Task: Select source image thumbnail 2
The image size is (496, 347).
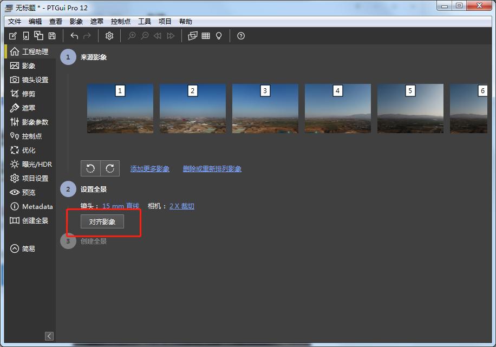Action: tap(193, 108)
